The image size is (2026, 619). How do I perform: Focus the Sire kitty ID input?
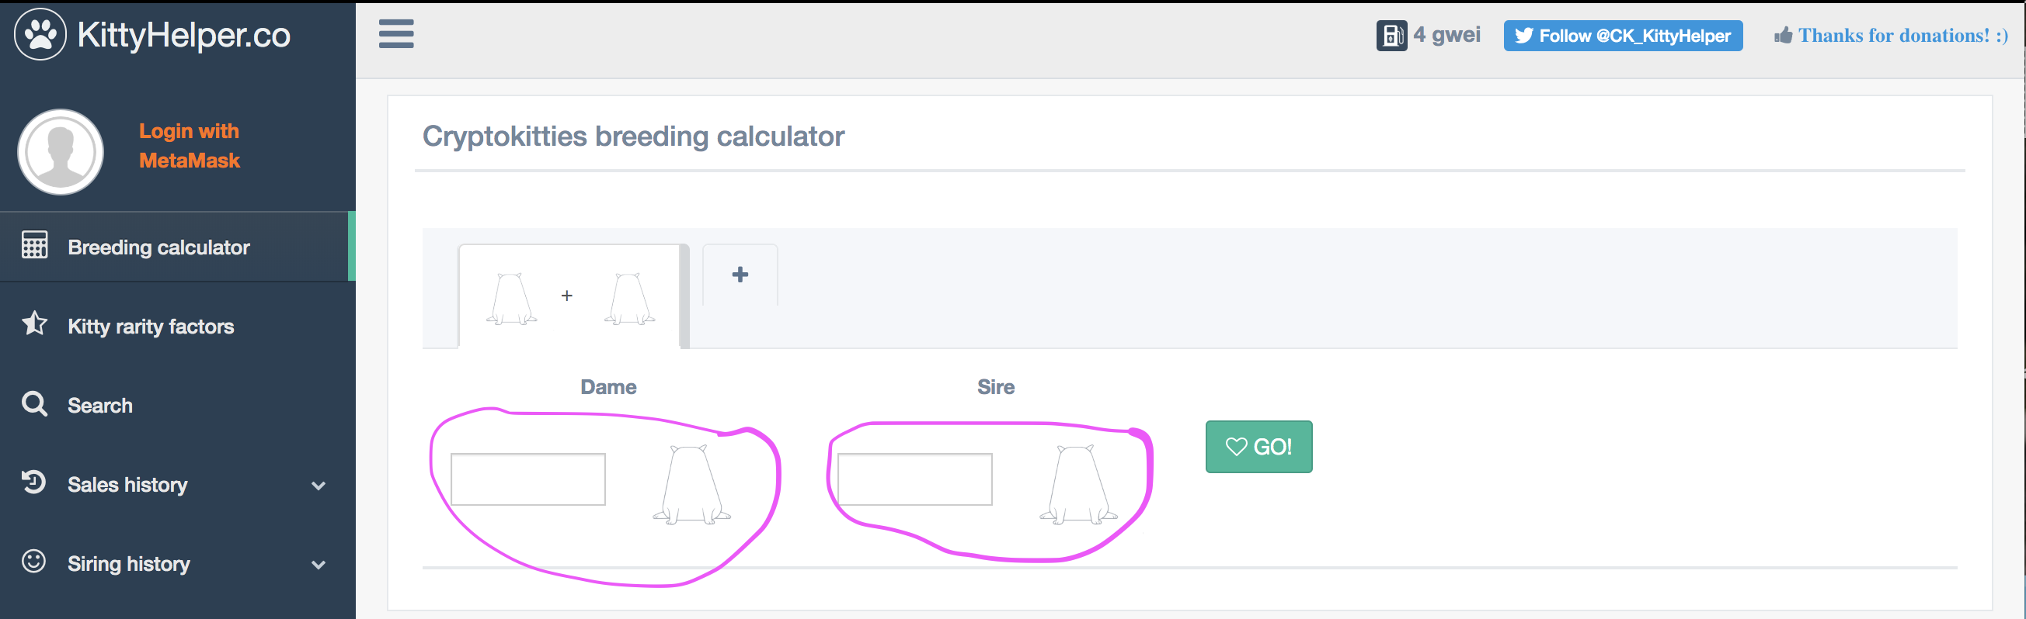pyautogui.click(x=914, y=479)
